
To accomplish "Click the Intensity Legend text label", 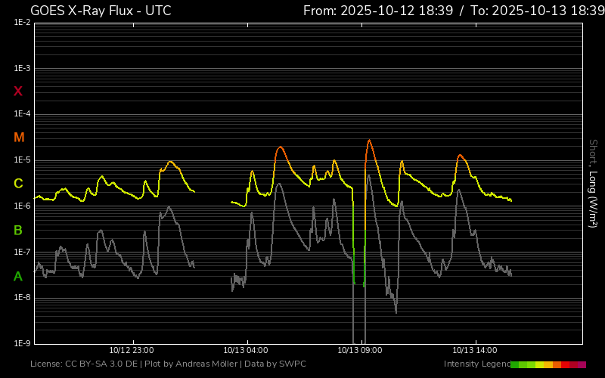I will pyautogui.click(x=476, y=364).
